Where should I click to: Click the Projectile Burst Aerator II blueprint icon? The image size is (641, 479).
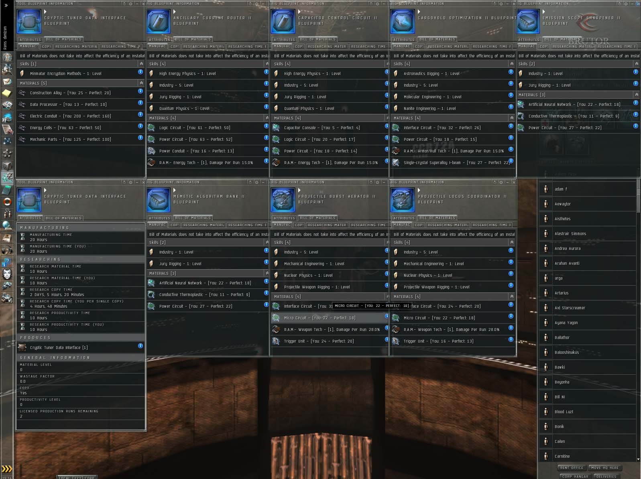click(283, 200)
